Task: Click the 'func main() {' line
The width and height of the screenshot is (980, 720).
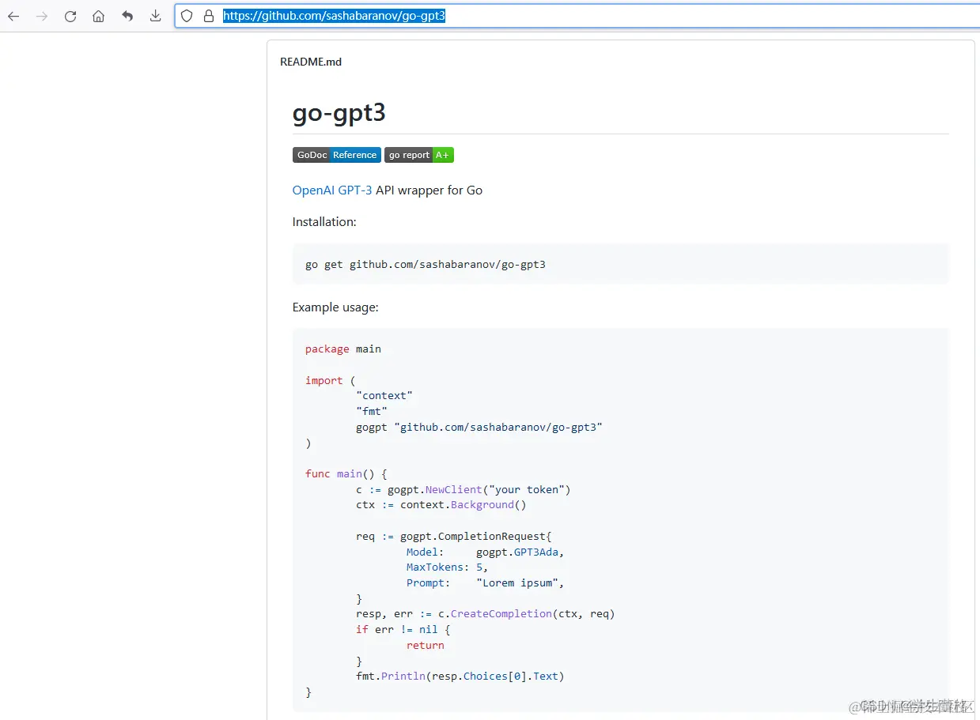Action: 346,473
